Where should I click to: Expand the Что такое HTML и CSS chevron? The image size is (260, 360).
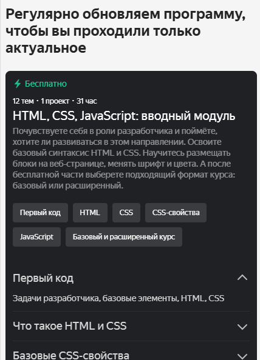[x=242, y=327]
